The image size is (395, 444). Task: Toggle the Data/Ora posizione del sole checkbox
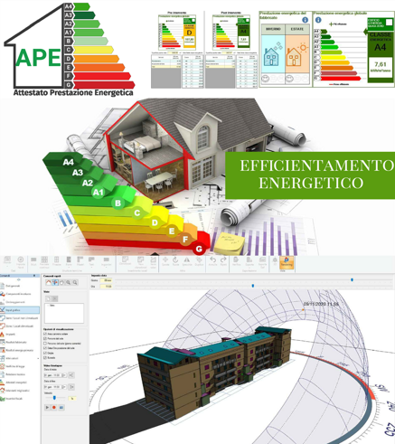tap(45, 348)
